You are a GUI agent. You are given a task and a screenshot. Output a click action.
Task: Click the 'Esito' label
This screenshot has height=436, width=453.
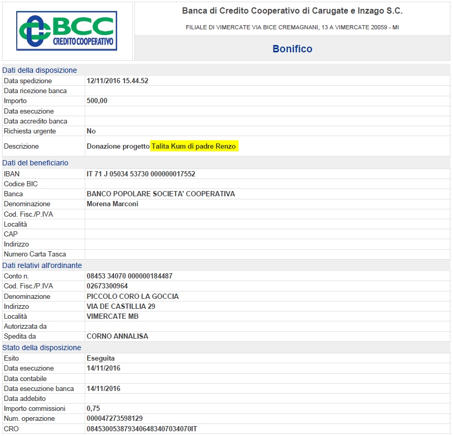point(12,358)
